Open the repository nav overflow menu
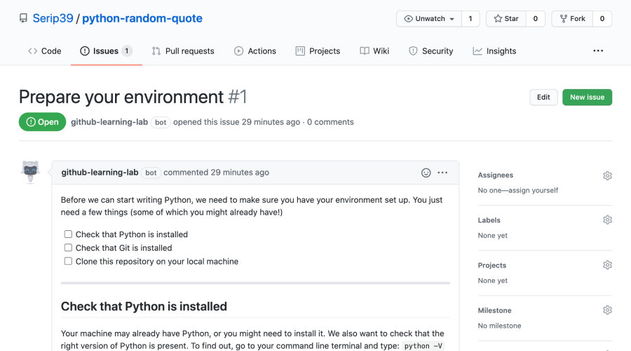This screenshot has width=631, height=351. [x=598, y=51]
